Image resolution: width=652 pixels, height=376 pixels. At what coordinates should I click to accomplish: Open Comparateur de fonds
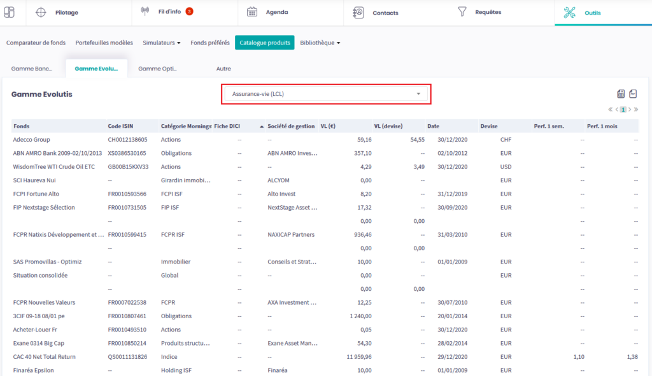click(36, 43)
